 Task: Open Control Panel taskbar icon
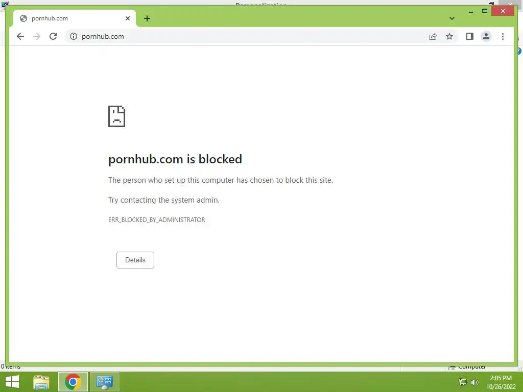(104, 382)
